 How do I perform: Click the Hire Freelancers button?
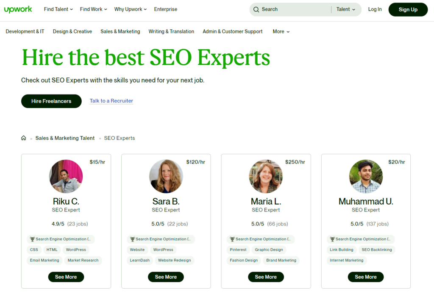point(51,101)
